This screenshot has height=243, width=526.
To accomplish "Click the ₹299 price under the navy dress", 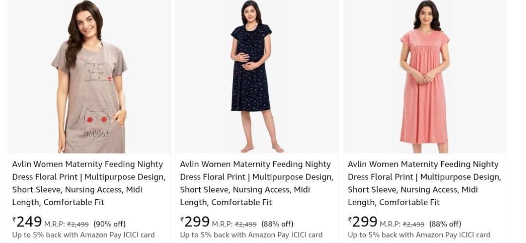I will click(x=195, y=222).
